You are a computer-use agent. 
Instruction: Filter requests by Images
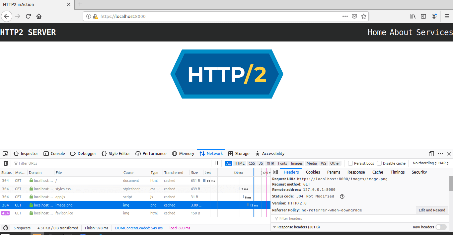point(297,163)
